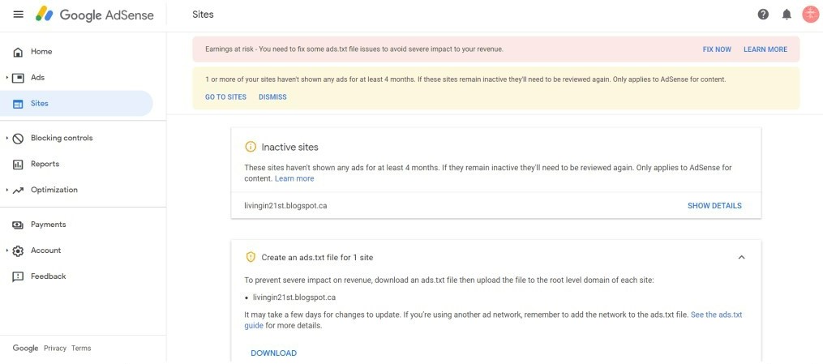The image size is (823, 364).
Task: Click FIX NOW in red banner
Action: 717,49
